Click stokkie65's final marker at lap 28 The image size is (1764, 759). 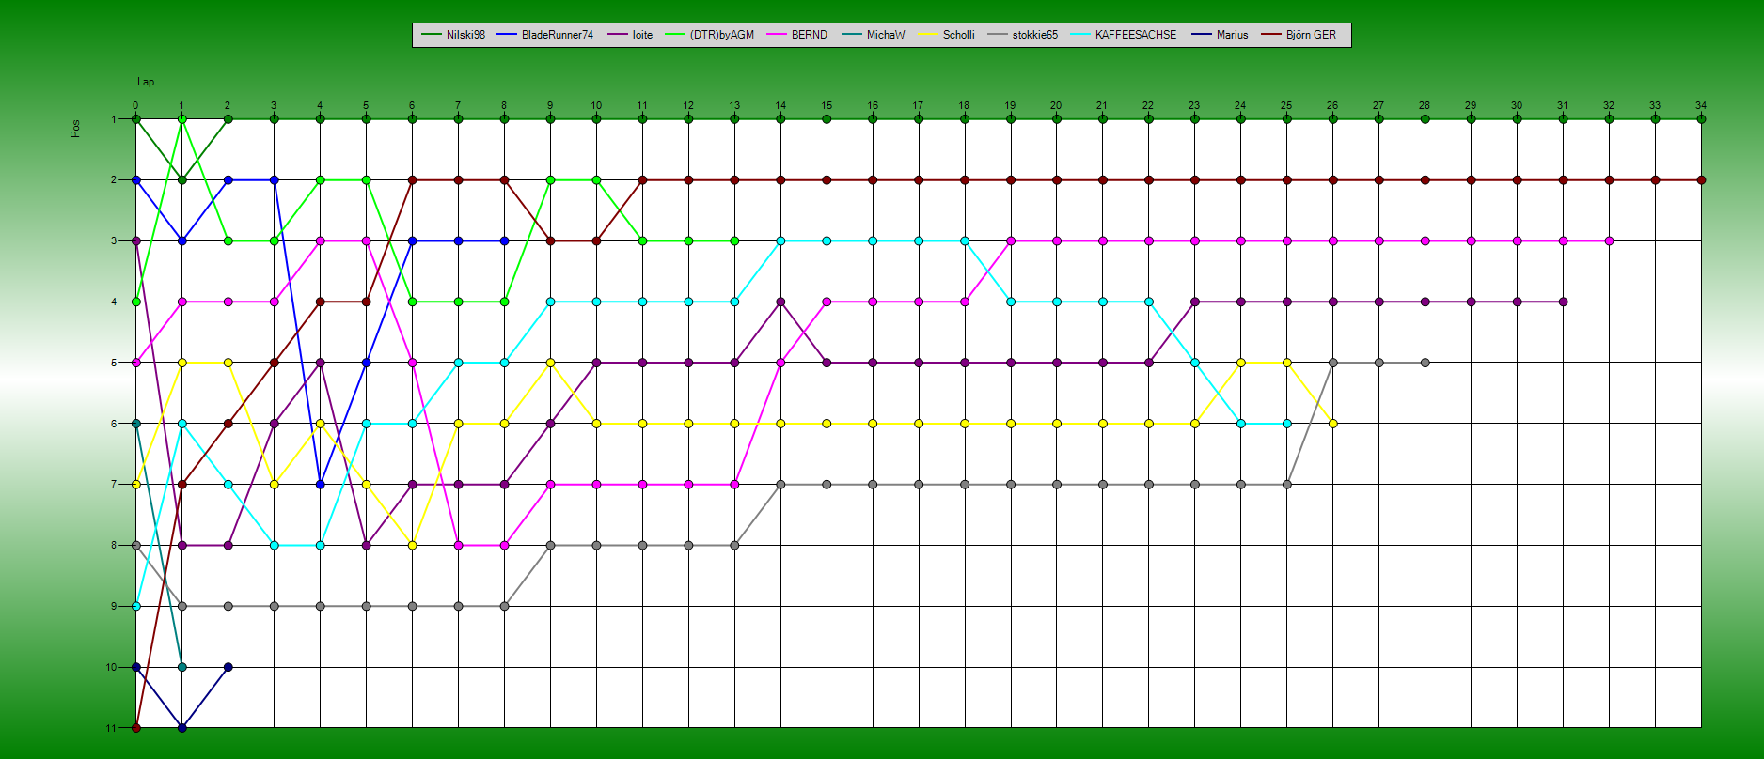click(1425, 363)
